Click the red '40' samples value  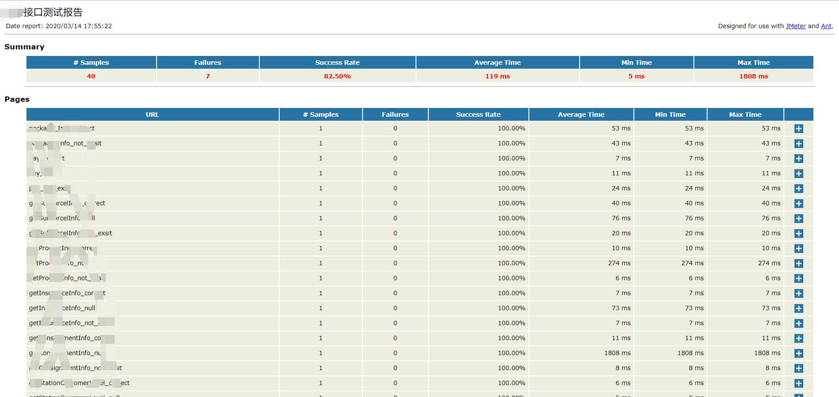pyautogui.click(x=91, y=76)
